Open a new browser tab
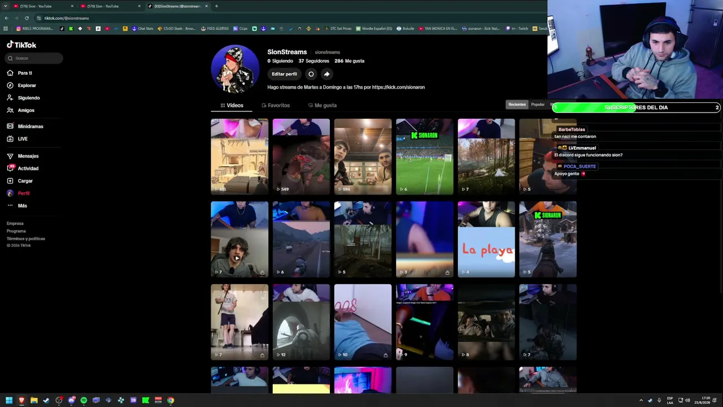Screen dimensions: 723x407 [x=216, y=6]
